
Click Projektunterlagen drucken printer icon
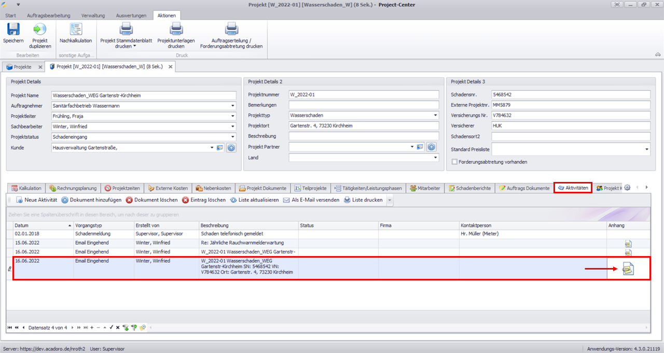coord(176,30)
